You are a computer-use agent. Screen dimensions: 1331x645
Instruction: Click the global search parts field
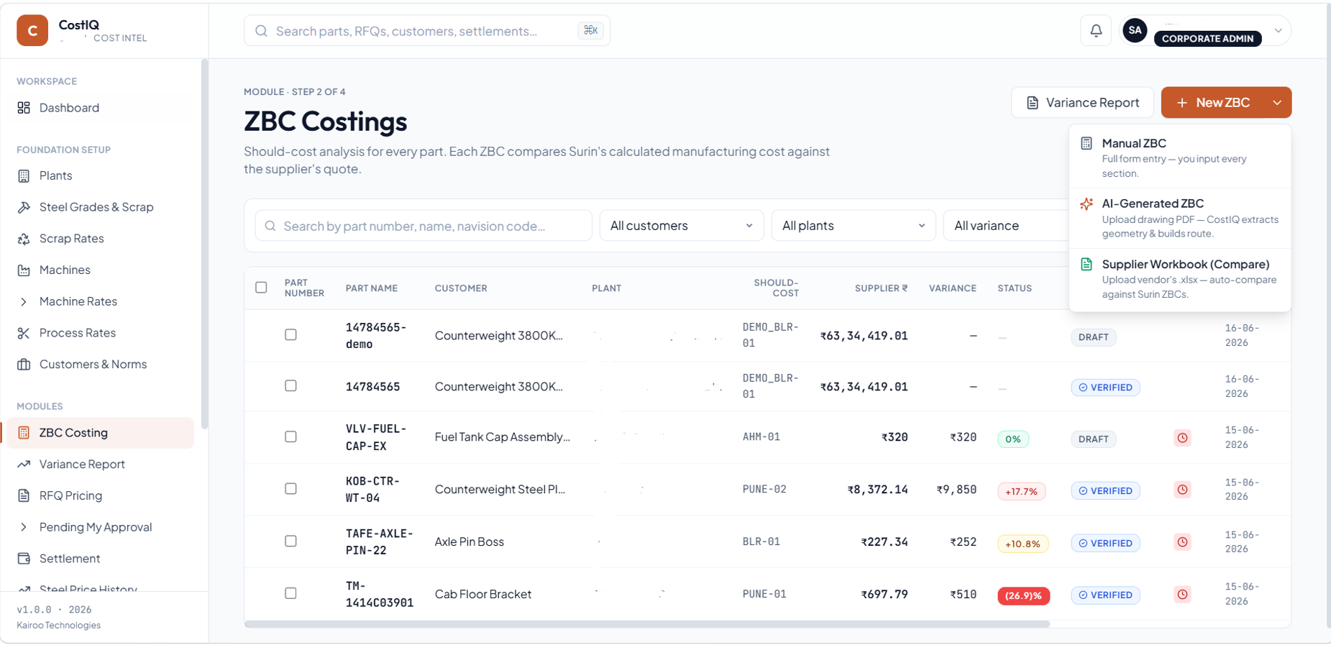427,31
